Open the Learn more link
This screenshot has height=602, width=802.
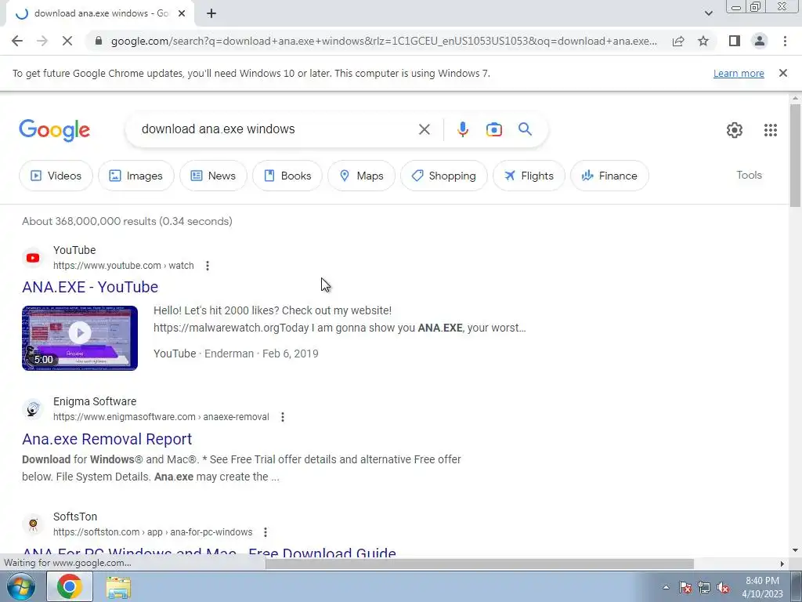coord(739,73)
